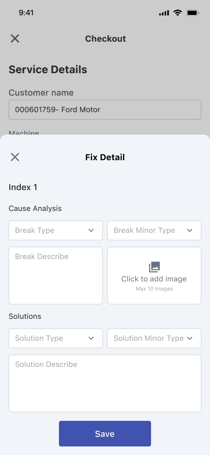210x455 pixels.
Task: Open the Break Type dropdown
Action: (56, 230)
